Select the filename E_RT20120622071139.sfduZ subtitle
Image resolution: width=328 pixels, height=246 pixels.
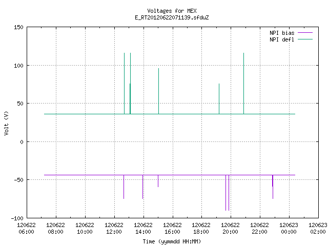click(172, 17)
